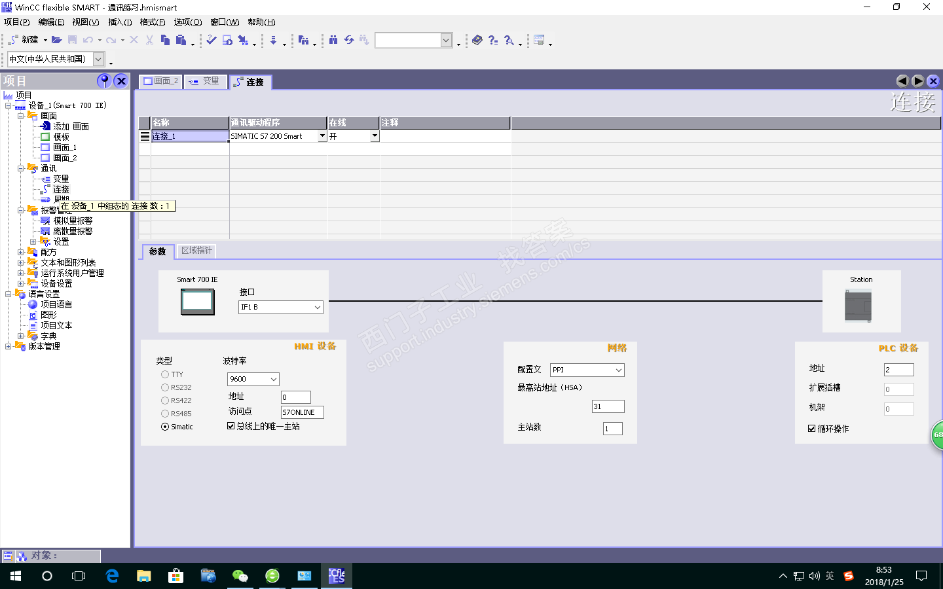Click the Open project folder icon
943x589 pixels.
point(57,40)
